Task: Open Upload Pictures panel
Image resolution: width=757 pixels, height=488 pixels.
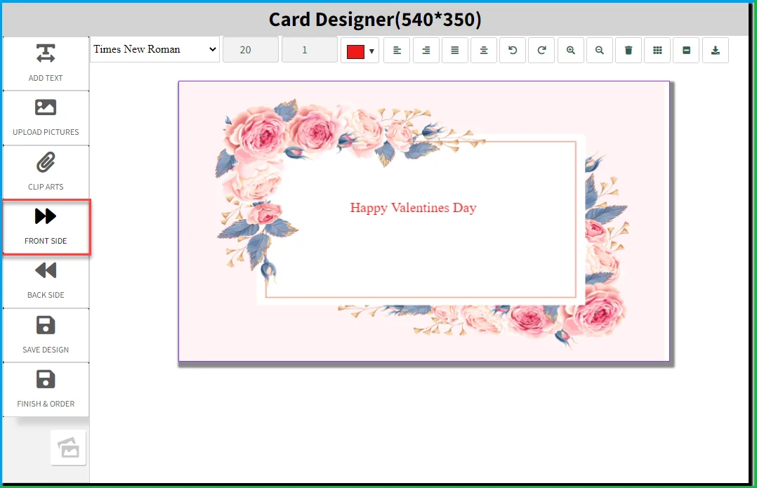Action: [46, 118]
